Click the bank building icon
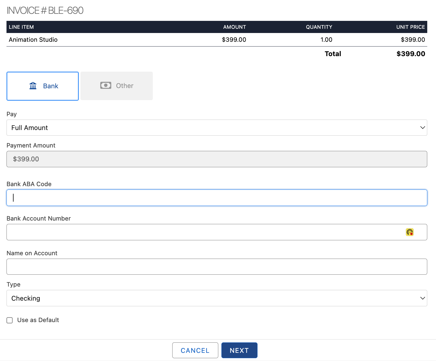 [33, 86]
